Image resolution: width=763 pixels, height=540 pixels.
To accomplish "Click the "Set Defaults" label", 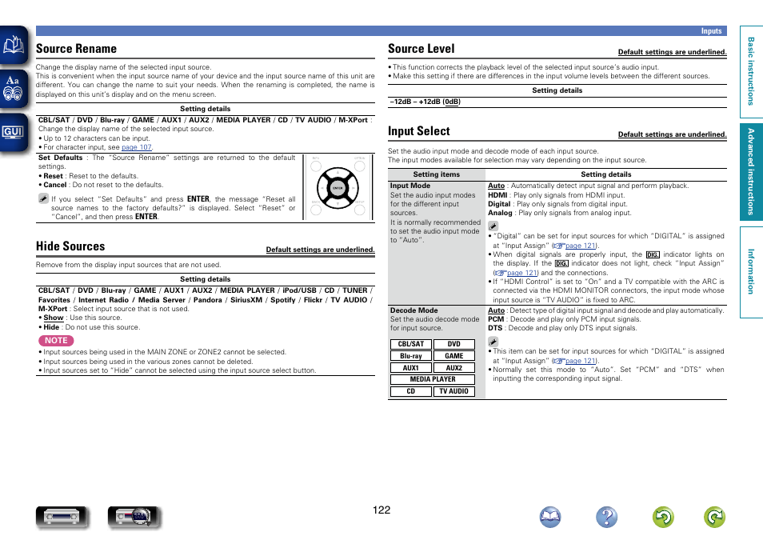I will coord(60,158).
